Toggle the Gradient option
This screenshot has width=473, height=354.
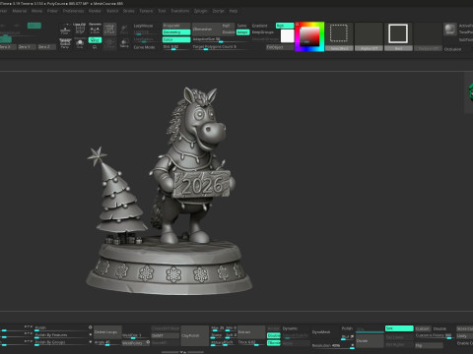(260, 26)
